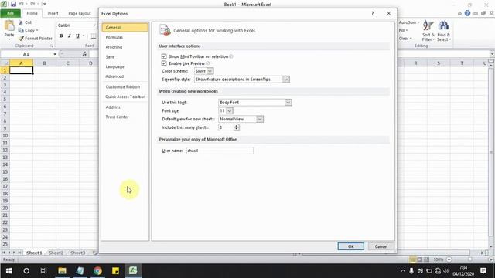
Task: Select Customize Ribbon in Excel Options
Action: (x=125, y=86)
